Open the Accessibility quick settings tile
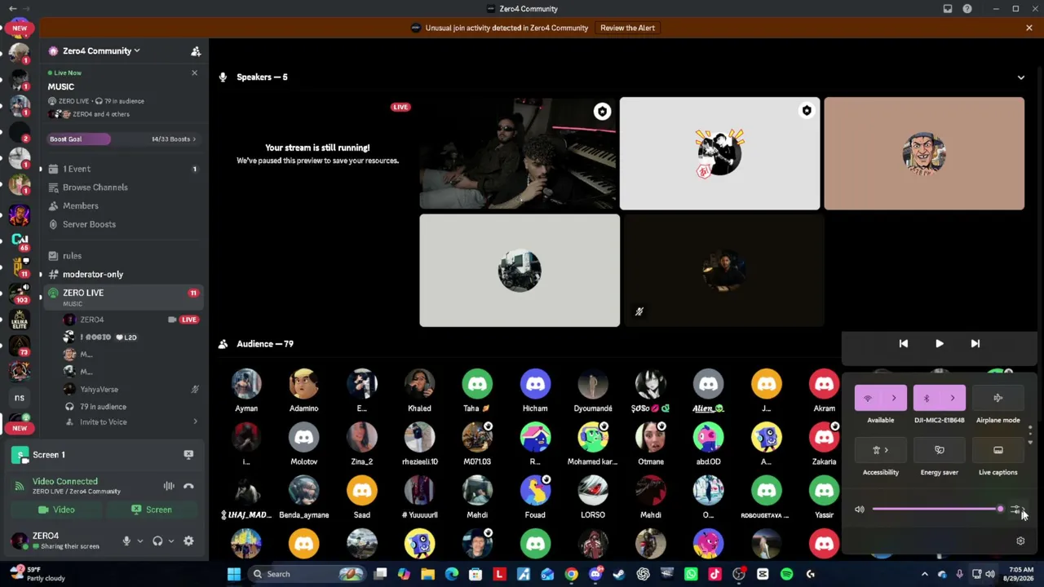 coord(881,450)
